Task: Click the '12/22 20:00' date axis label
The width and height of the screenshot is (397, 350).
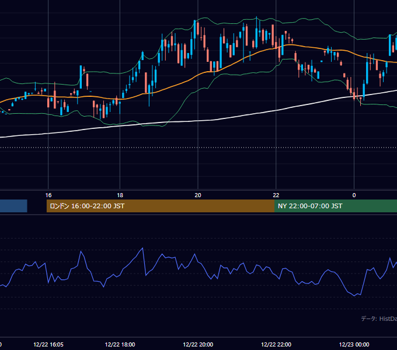Action: (x=198, y=344)
